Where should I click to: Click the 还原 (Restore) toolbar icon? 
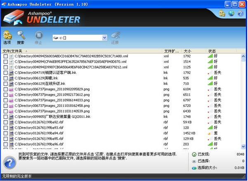[x=115, y=37]
